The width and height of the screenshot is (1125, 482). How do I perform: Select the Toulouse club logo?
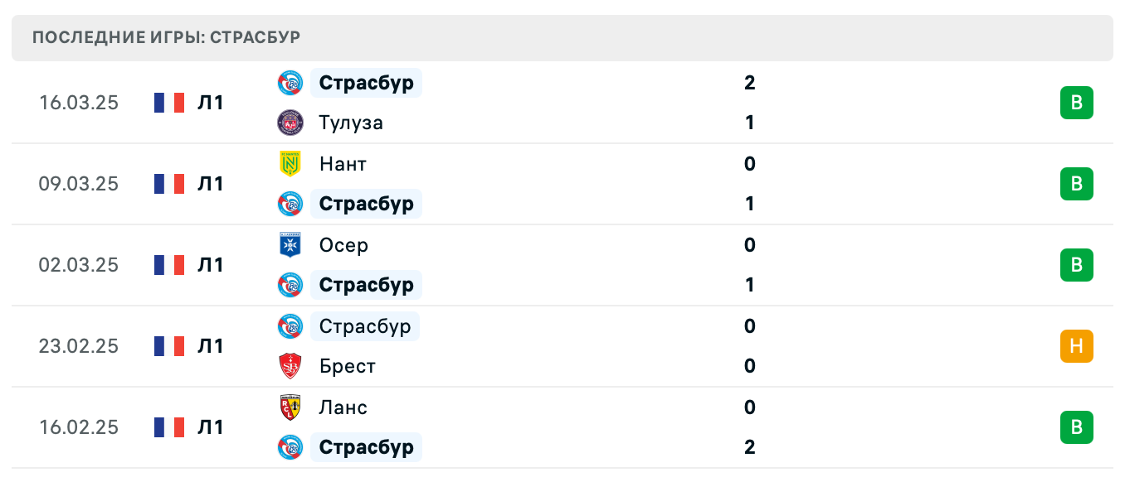click(290, 123)
